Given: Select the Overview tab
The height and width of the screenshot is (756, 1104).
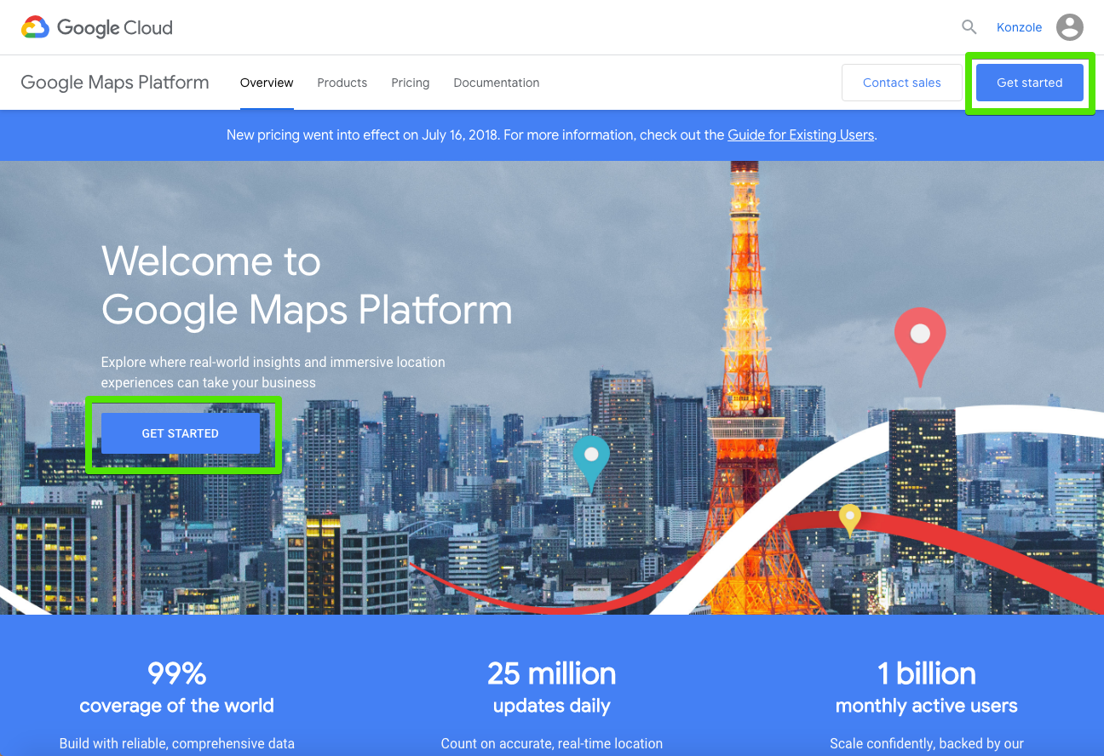Looking at the screenshot, I should (267, 83).
